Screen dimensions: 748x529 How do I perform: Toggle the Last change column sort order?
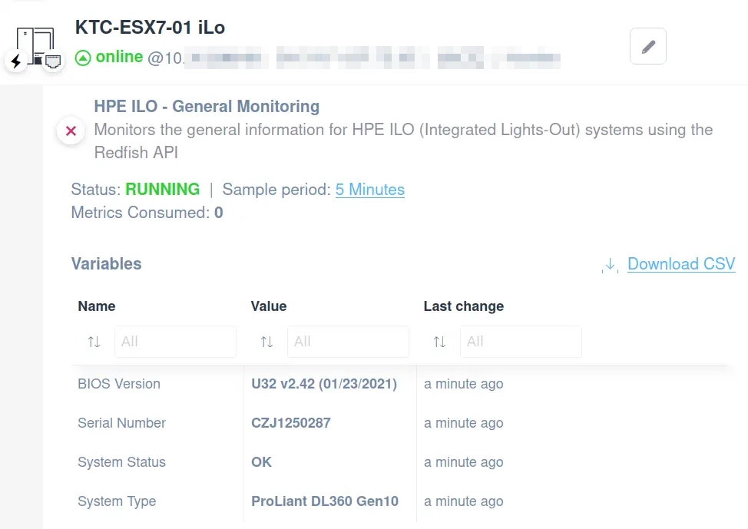click(x=439, y=342)
